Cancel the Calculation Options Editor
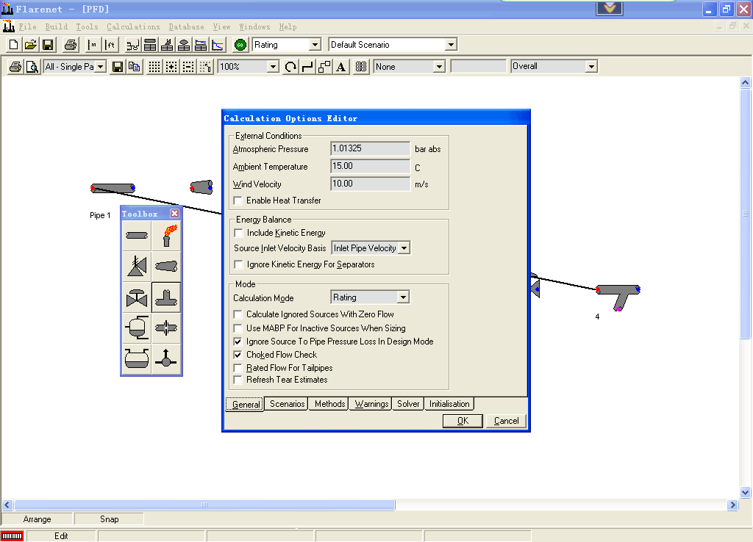Screen dimensions: 753x542 pos(506,421)
